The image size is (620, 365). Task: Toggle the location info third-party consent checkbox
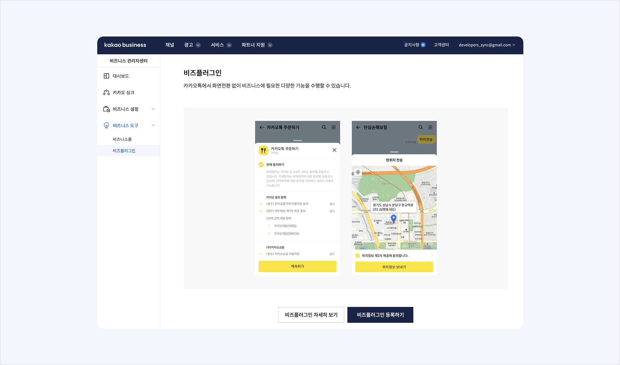click(x=358, y=255)
